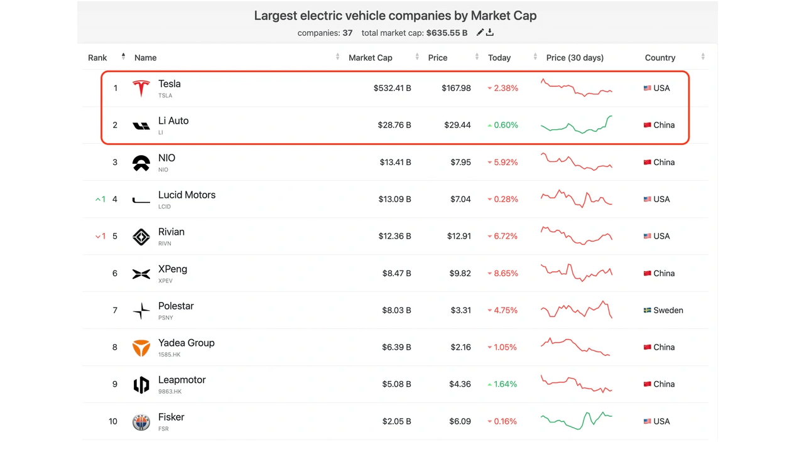
Task: Sort by Today column arrows
Action: (535, 57)
